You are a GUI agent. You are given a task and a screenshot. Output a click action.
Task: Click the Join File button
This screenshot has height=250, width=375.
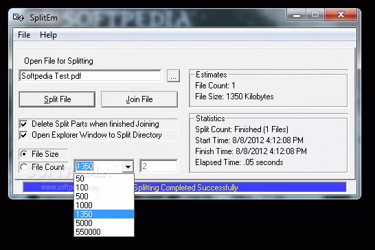[139, 99]
